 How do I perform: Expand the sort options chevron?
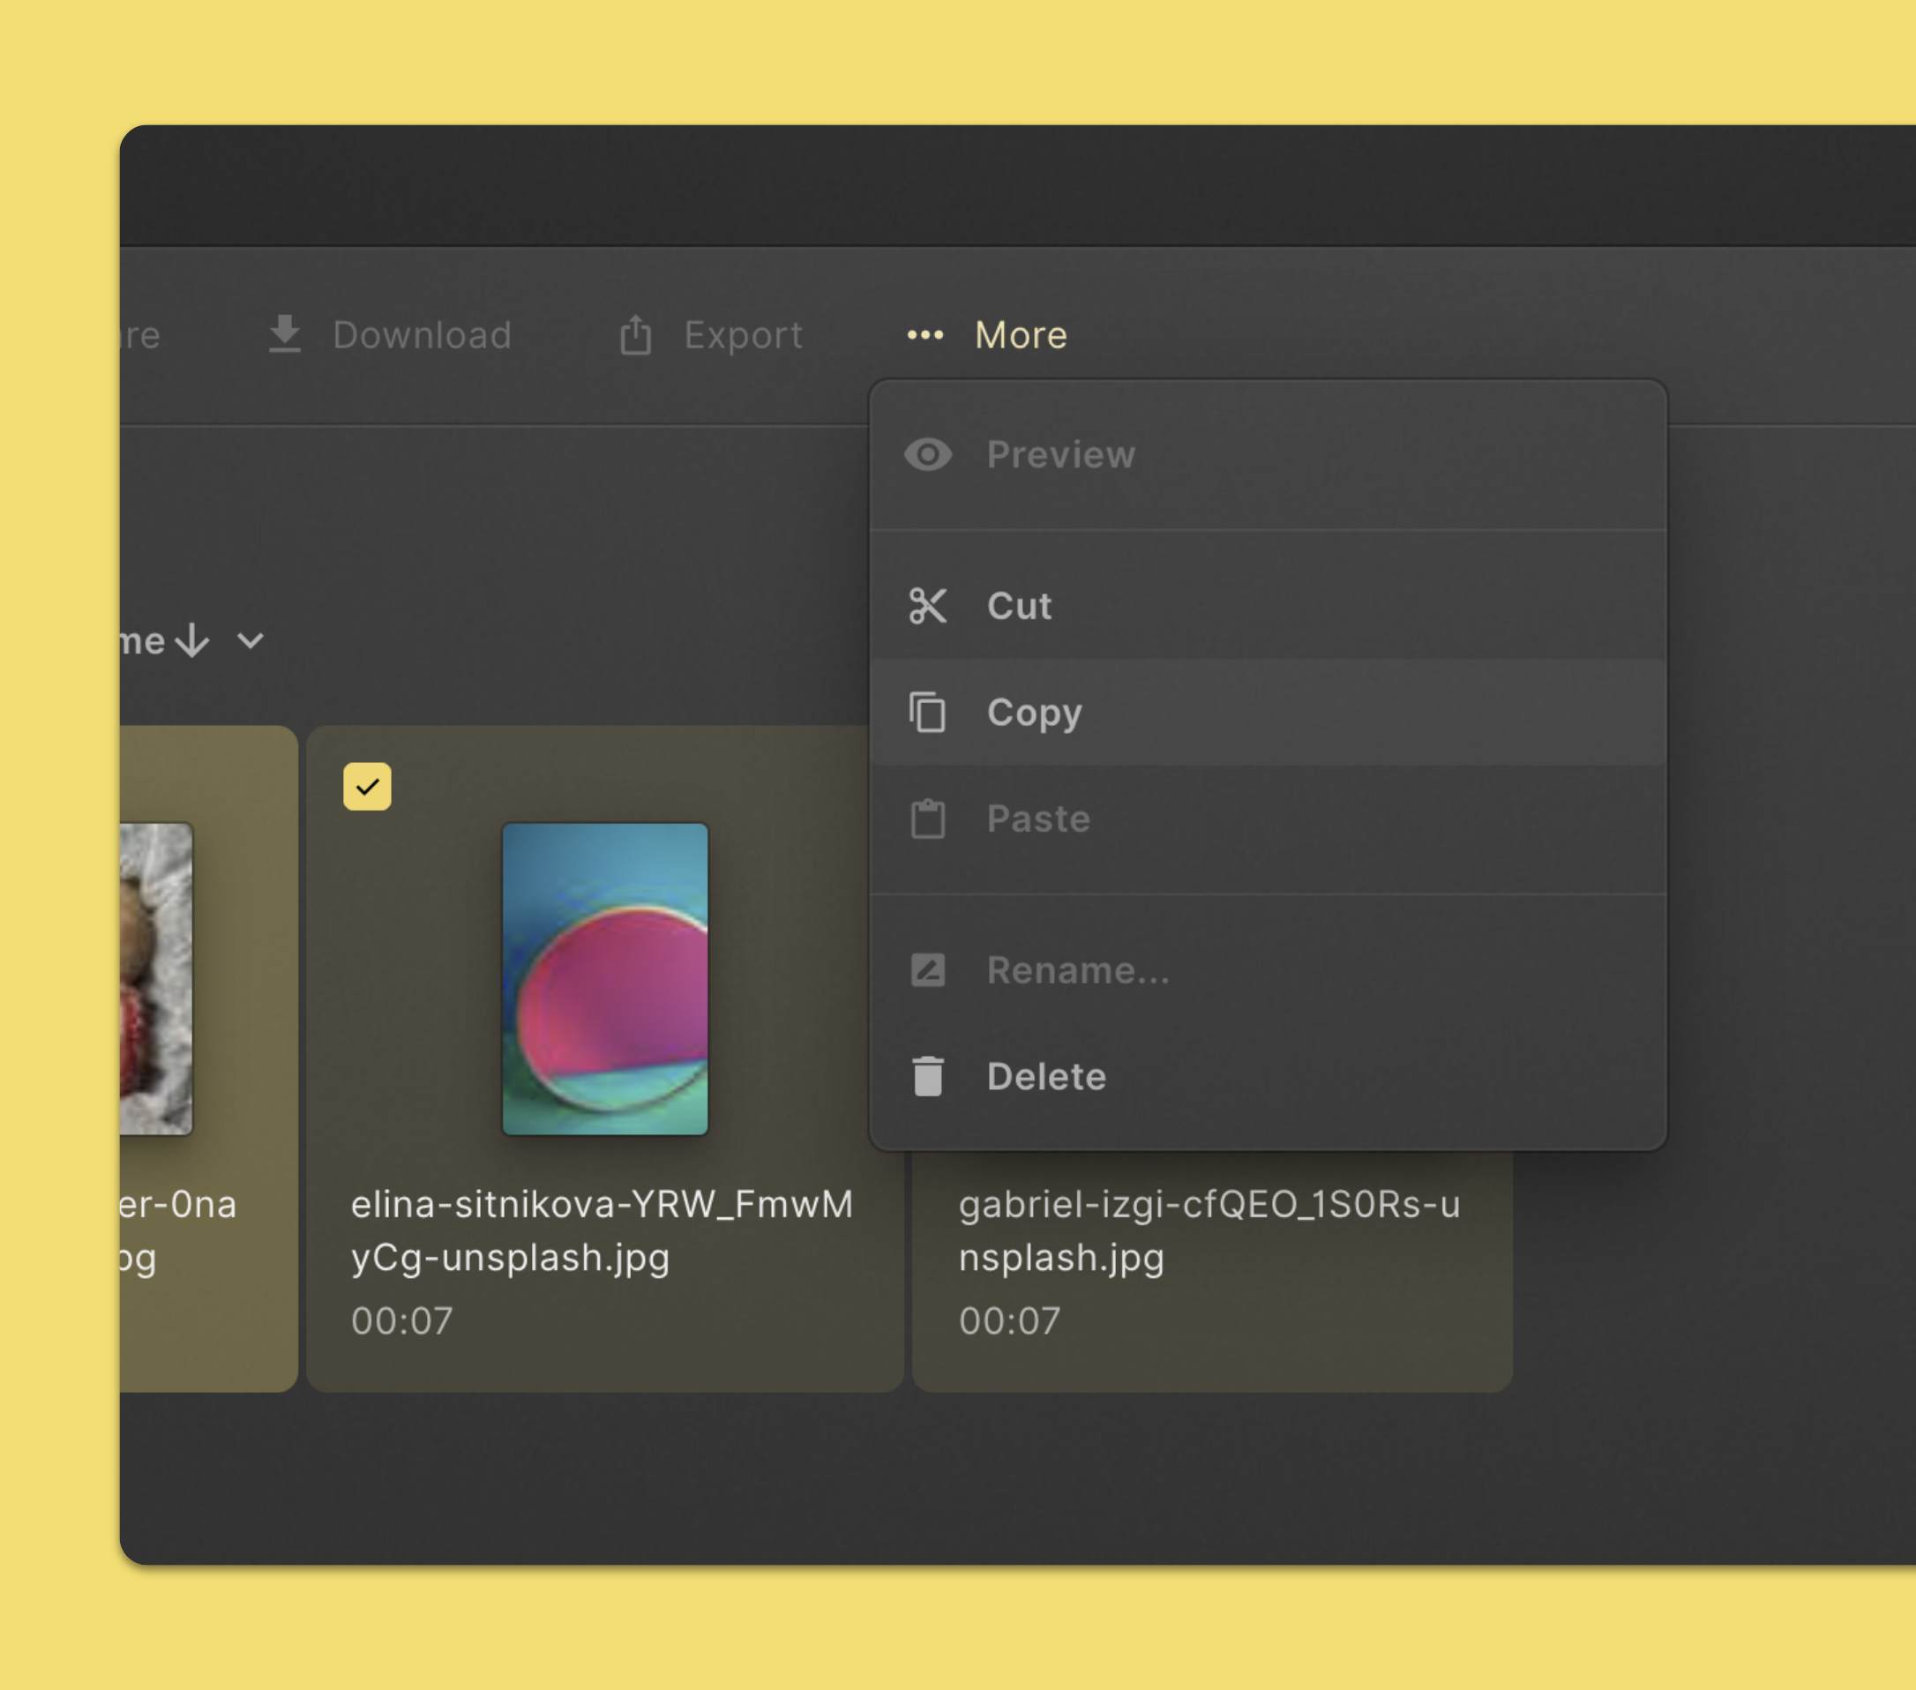point(251,641)
